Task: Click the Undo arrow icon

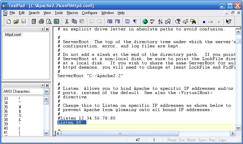Action: click(x=92, y=22)
